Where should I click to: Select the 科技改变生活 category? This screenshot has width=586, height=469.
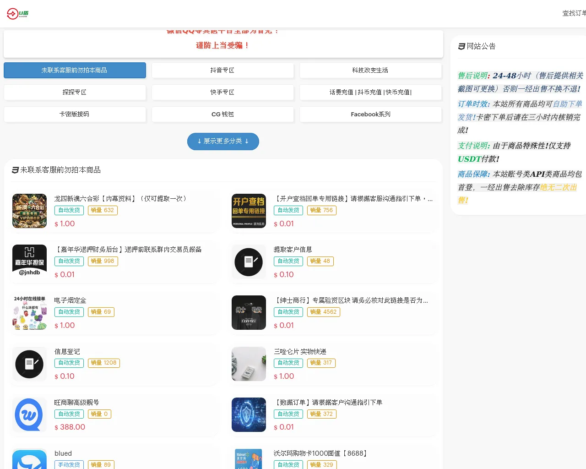370,70
